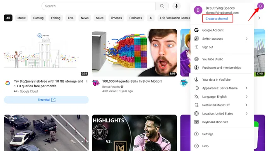Open the ad options three-dot menu

pos(87,81)
